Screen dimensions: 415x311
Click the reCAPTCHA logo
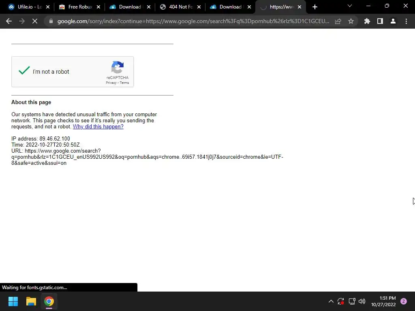pyautogui.click(x=118, y=67)
